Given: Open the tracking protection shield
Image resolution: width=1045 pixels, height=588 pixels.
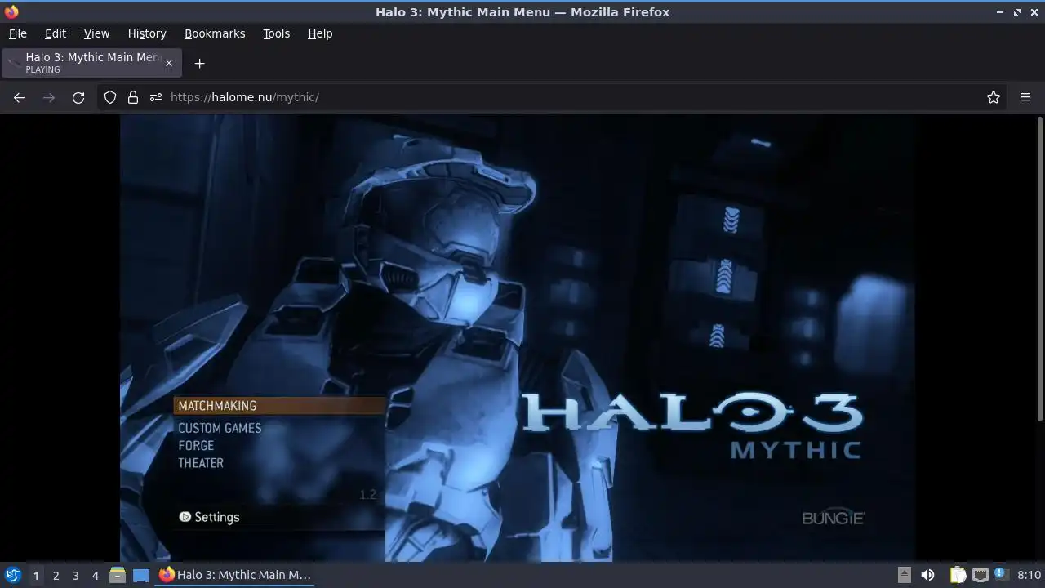Looking at the screenshot, I should 110,97.
